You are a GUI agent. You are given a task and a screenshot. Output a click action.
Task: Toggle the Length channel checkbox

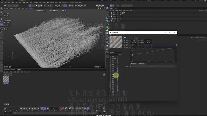pos(117,67)
